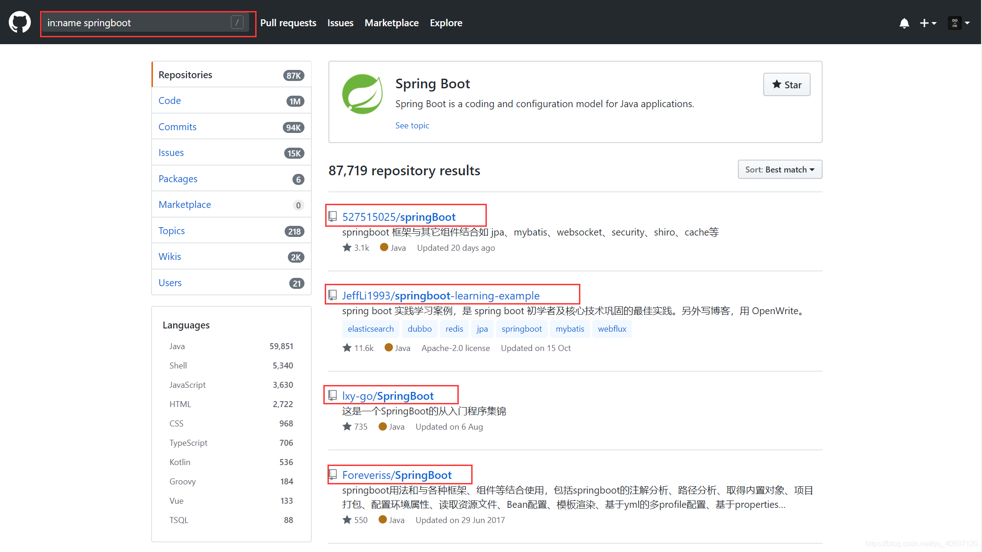Filter results by Vue language
Image resolution: width=982 pixels, height=552 pixels.
coord(231,501)
